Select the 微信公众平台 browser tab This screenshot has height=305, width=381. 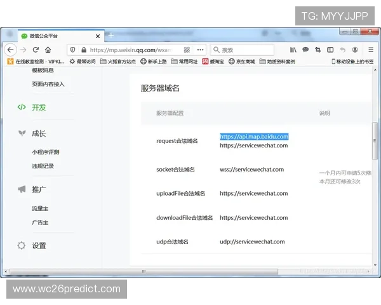click(61, 36)
